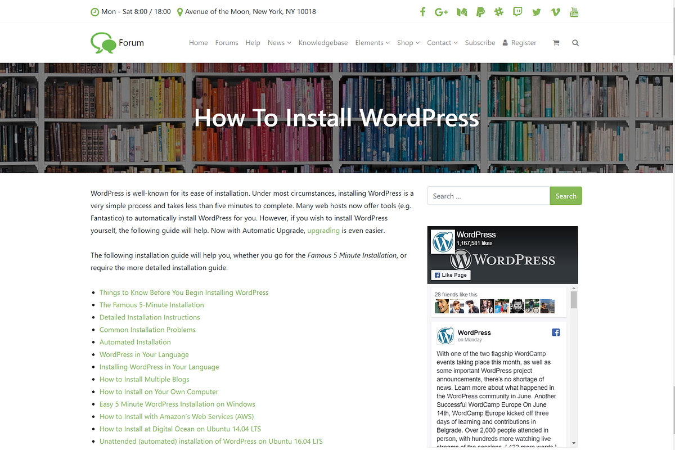Open 'Common Installation Problems' link
Screen dimensions: 675x450
point(147,330)
